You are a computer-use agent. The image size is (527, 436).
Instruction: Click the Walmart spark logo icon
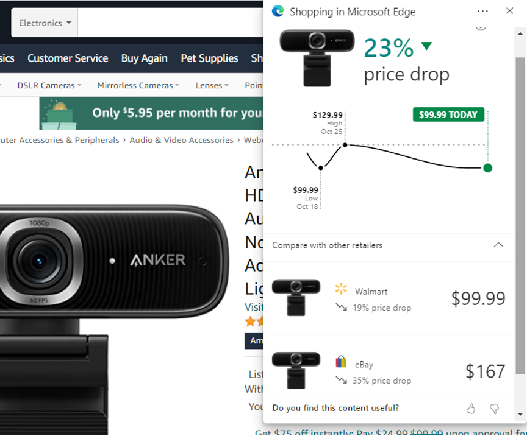pyautogui.click(x=341, y=289)
